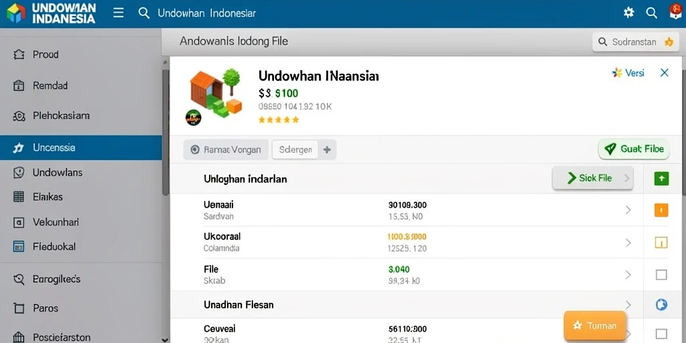Click the blue circular icon beside Unadhan Flesan
This screenshot has height=343, width=686.
click(661, 305)
